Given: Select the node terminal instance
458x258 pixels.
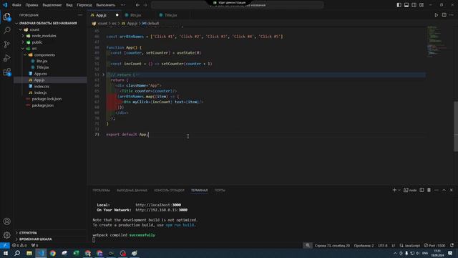Looking at the screenshot, I should pos(410,190).
